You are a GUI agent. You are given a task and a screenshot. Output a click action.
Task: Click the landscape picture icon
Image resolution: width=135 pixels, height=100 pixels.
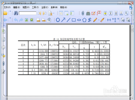coord(26,20)
